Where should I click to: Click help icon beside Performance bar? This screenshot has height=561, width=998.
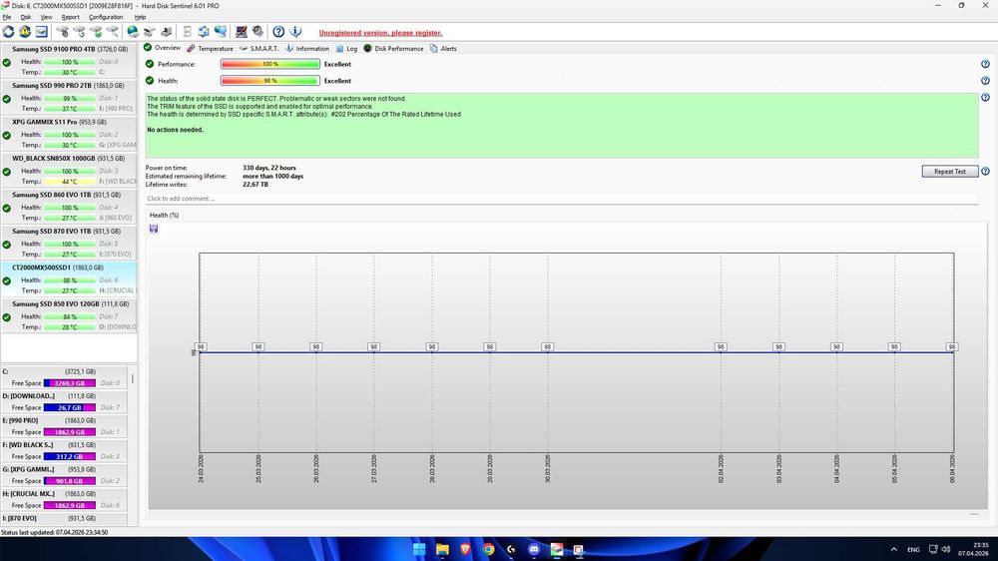tap(985, 64)
